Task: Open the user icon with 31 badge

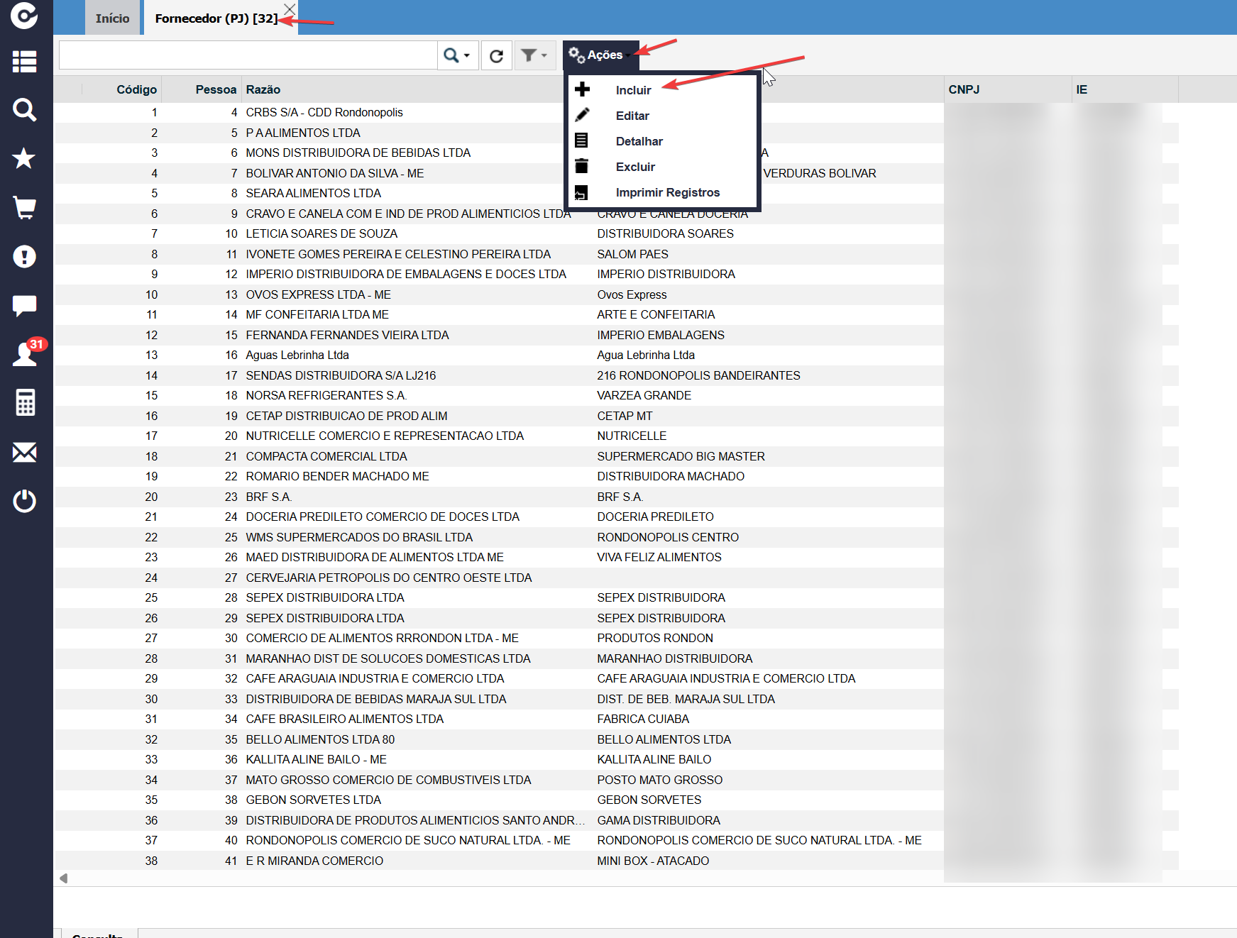Action: pos(28,352)
